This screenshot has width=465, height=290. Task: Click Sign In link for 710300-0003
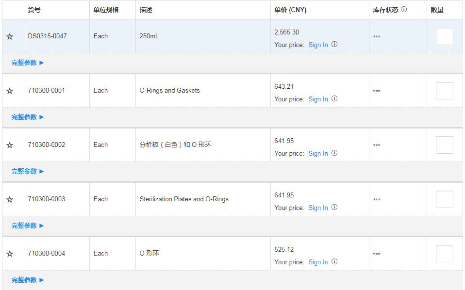(x=318, y=208)
